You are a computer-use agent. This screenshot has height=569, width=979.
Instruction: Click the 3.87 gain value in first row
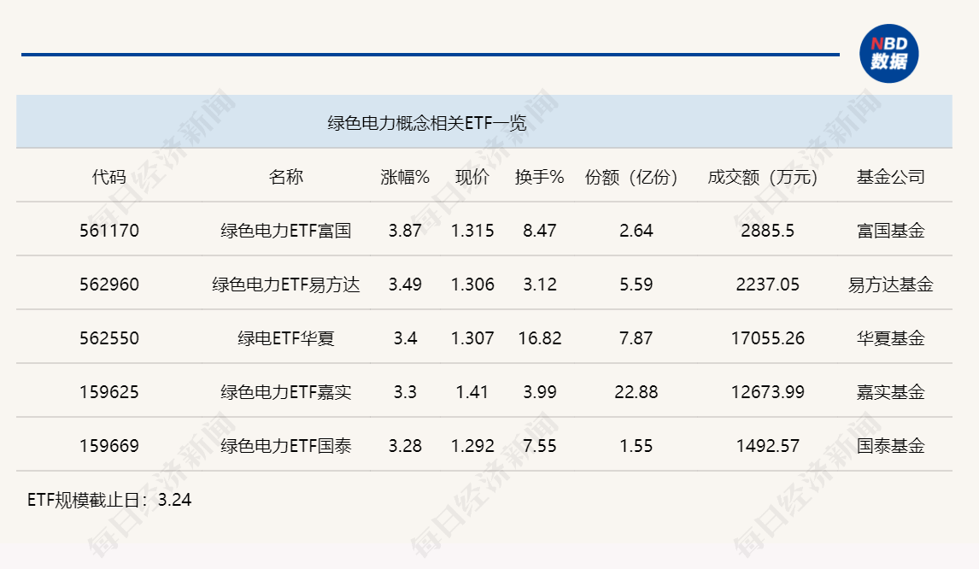pos(404,231)
